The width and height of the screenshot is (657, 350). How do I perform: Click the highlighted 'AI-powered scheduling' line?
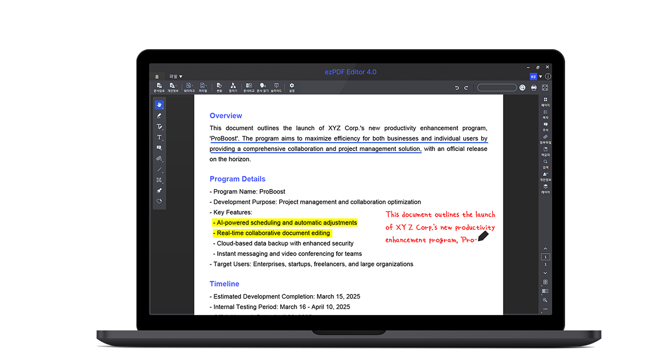[285, 223]
